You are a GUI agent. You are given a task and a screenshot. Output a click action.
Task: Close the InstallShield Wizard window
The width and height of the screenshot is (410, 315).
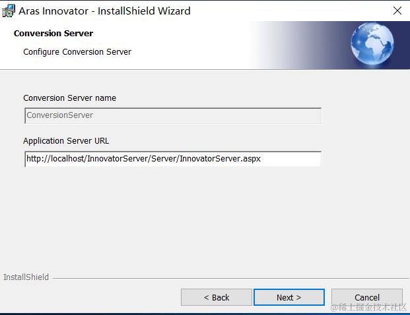[397, 11]
